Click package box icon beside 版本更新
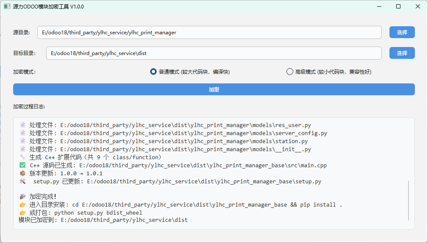This screenshot has height=243, width=428. 22,173
